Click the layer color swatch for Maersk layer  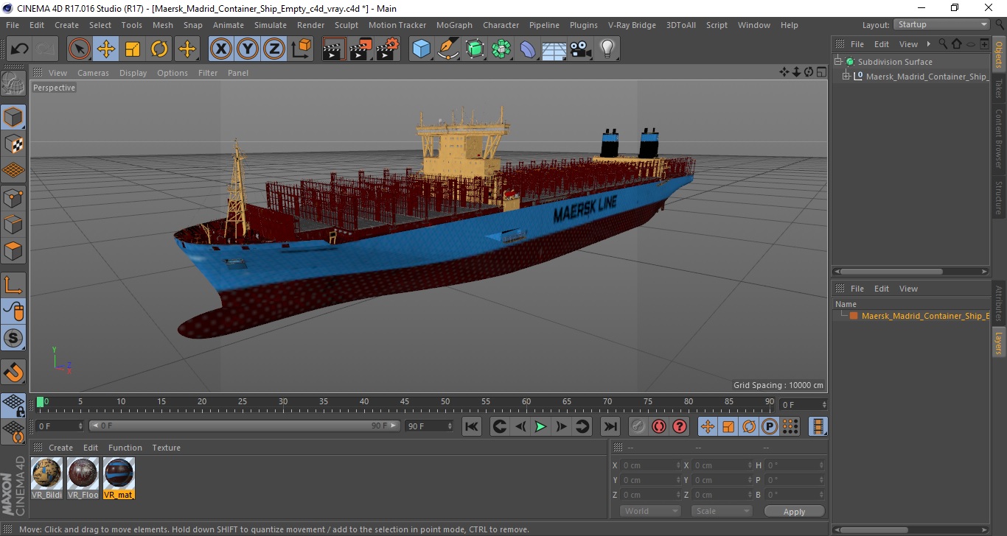[854, 316]
